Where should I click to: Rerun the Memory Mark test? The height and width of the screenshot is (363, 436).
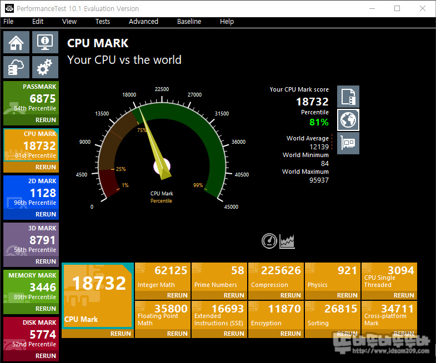pos(46,309)
